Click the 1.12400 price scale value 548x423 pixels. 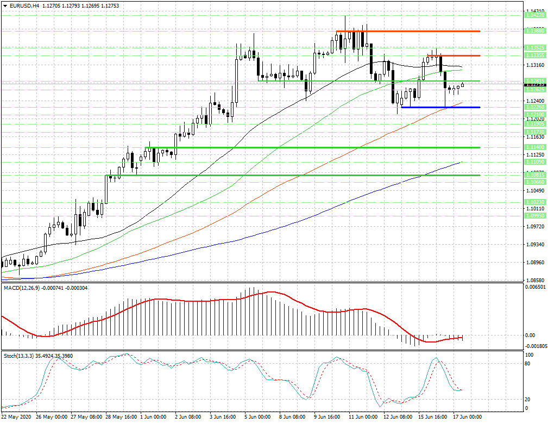click(x=535, y=101)
